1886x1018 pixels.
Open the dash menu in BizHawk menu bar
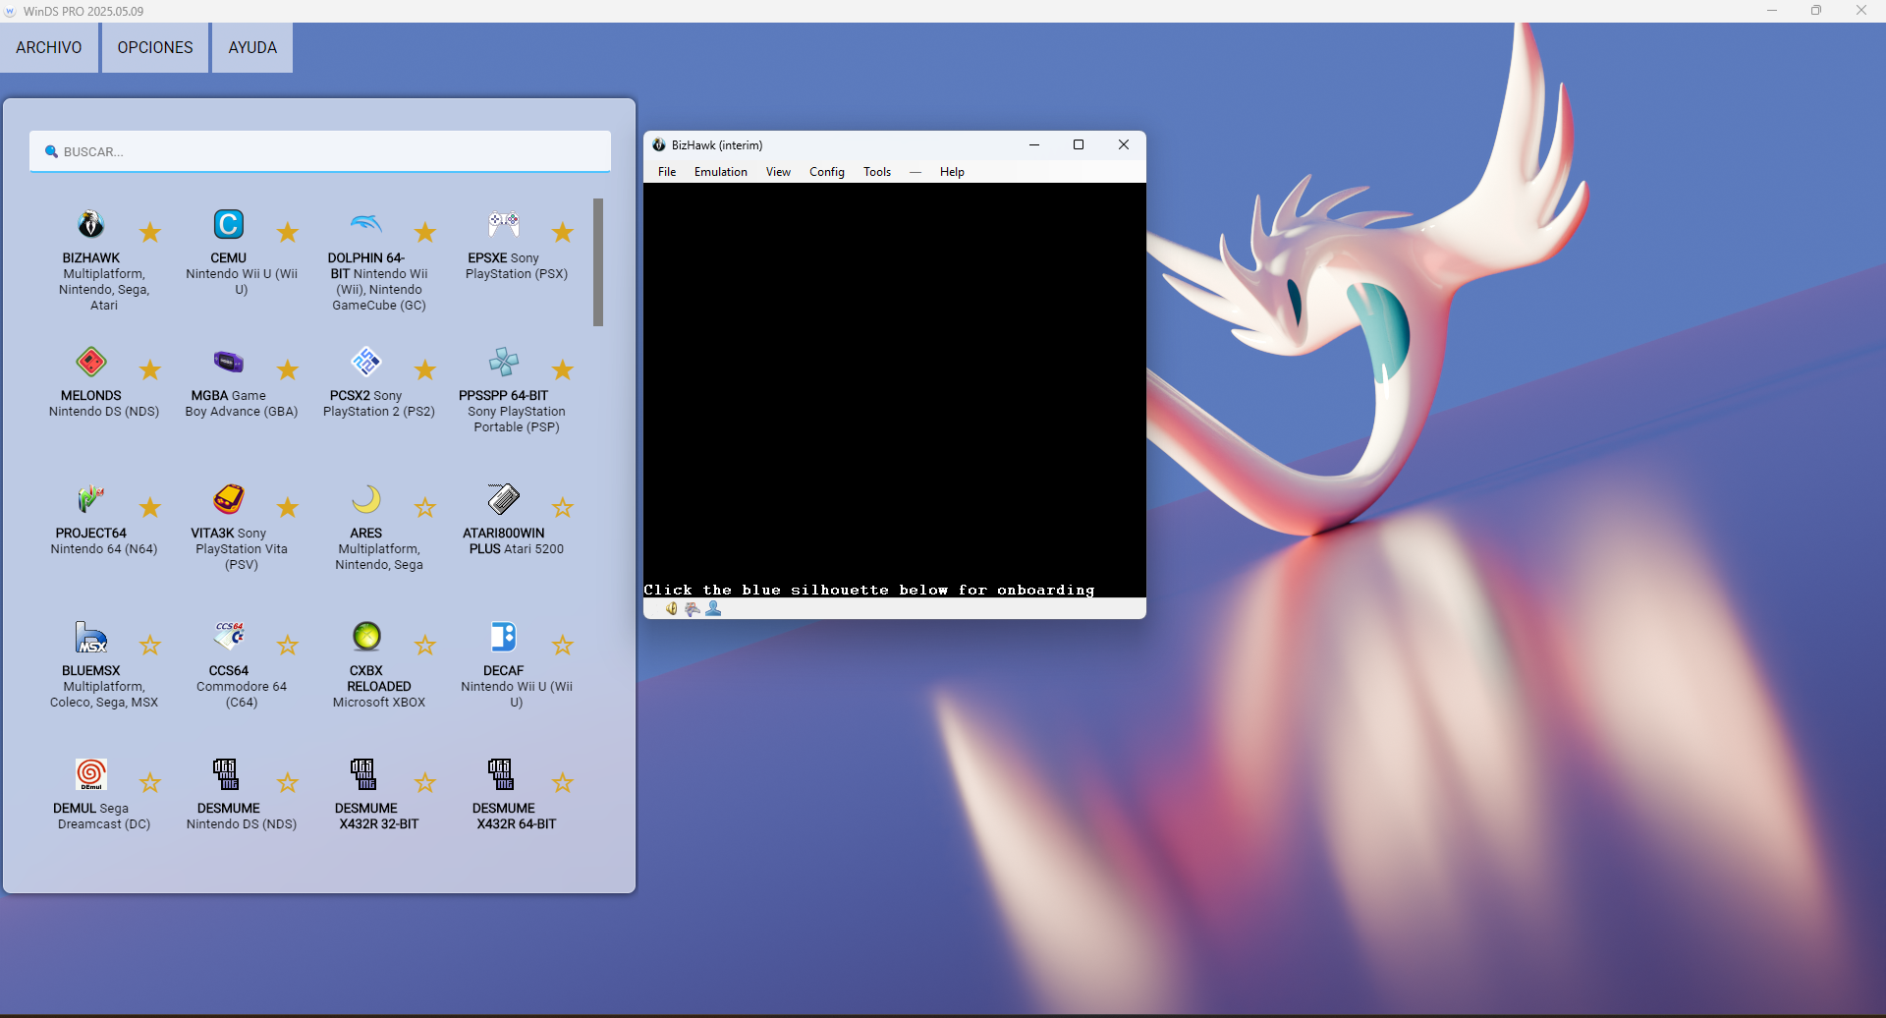(x=915, y=172)
